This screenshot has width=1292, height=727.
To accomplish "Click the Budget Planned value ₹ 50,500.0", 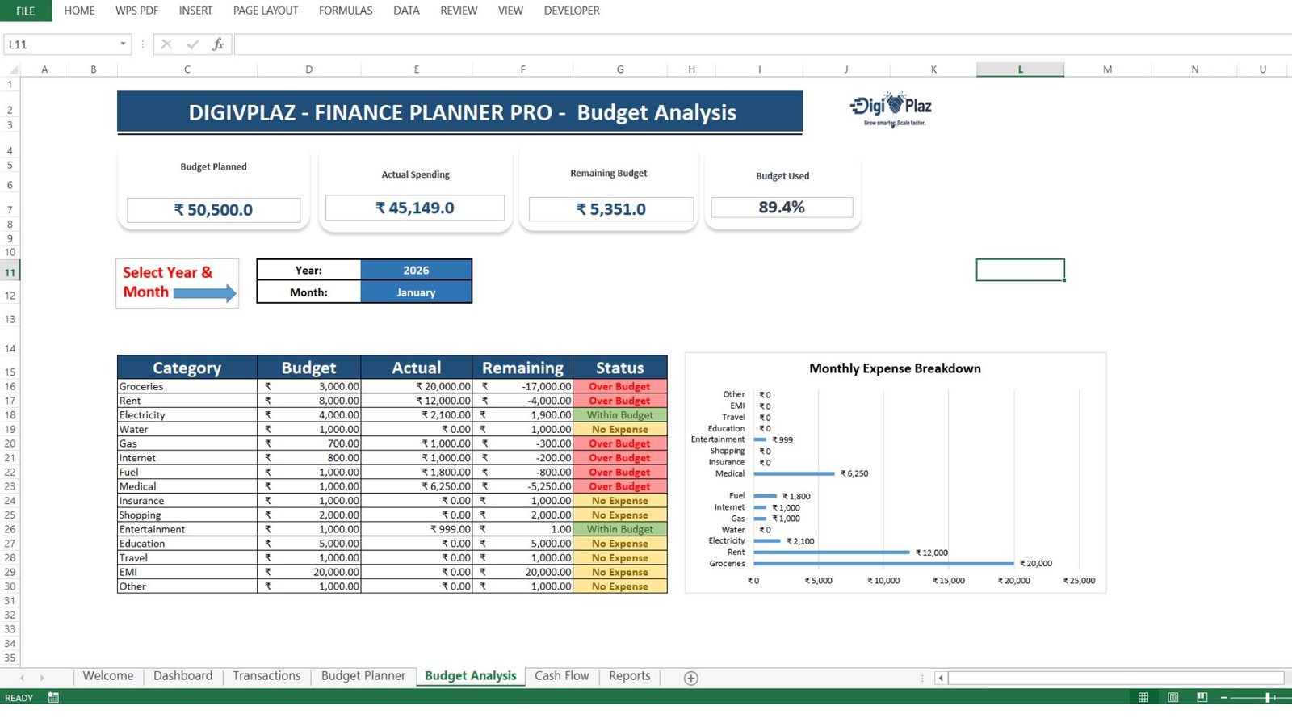I will click(213, 210).
